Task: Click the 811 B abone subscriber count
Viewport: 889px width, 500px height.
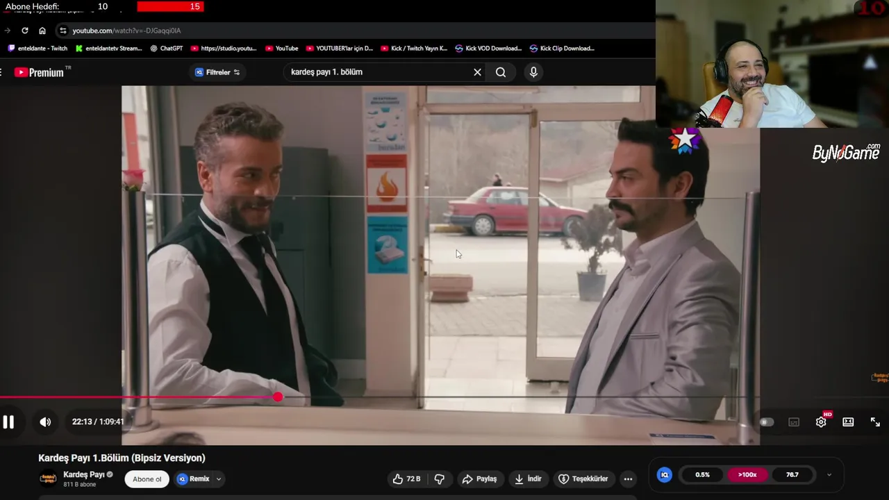Action: (x=79, y=485)
